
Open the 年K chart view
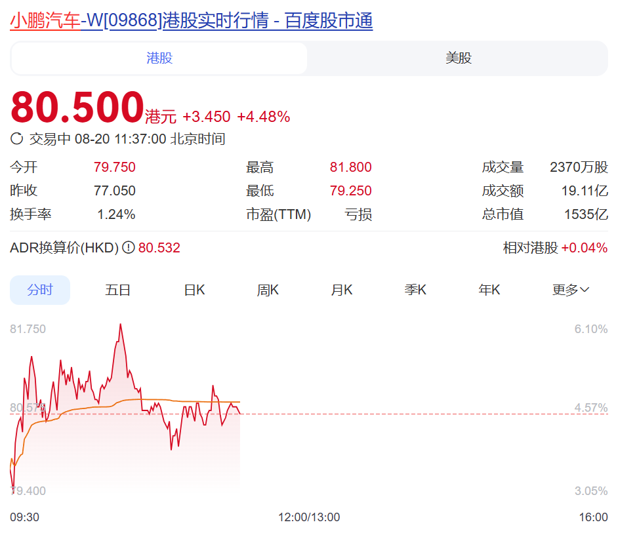(x=488, y=289)
